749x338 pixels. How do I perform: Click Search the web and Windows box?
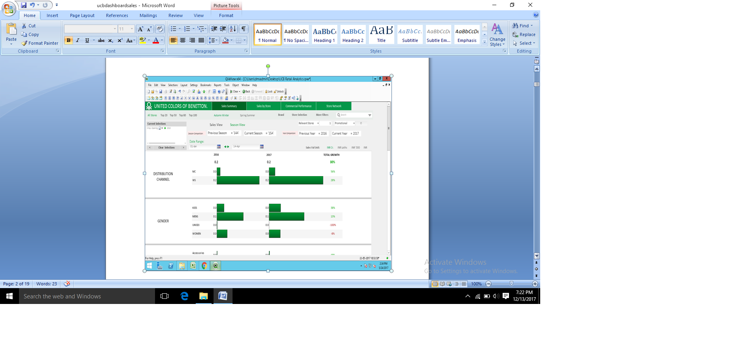pos(87,296)
